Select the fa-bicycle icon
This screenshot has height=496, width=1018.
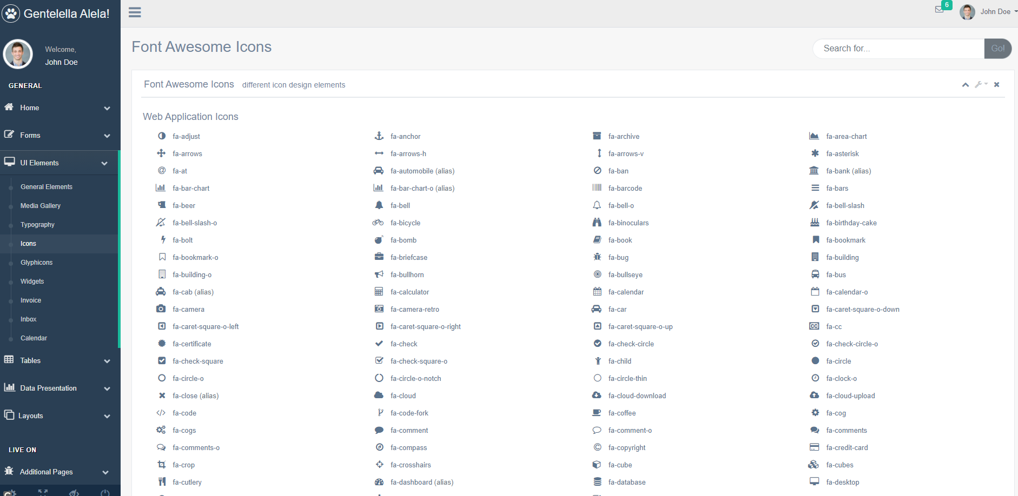pos(378,223)
